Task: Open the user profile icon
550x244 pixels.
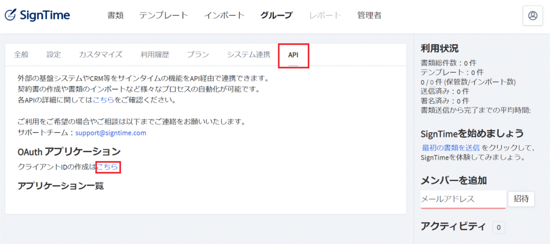Action: 533,16
